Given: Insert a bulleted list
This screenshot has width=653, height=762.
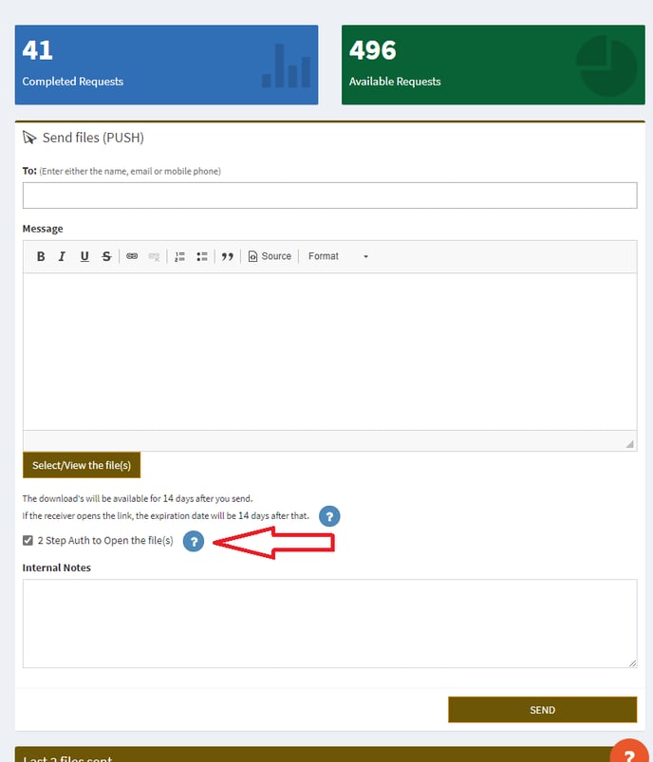Looking at the screenshot, I should [x=202, y=256].
